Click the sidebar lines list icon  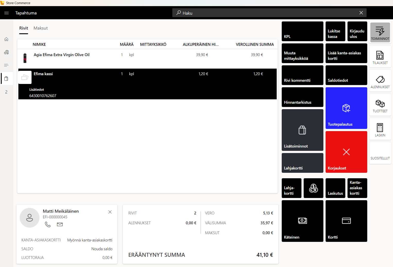coord(6,65)
